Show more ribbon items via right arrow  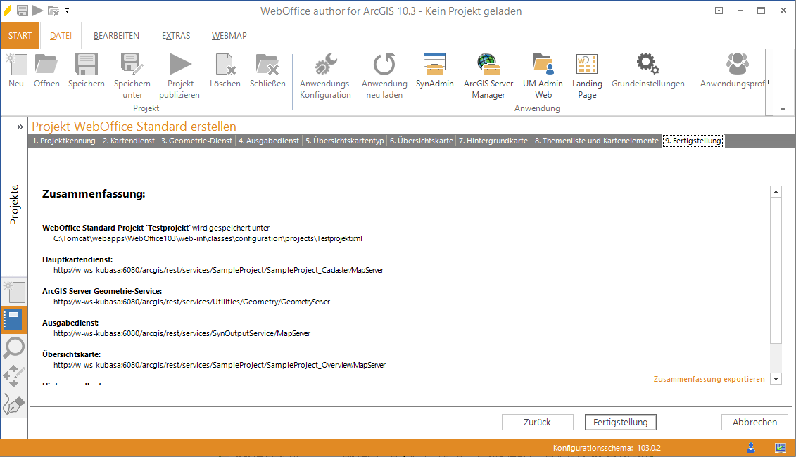pos(769,82)
